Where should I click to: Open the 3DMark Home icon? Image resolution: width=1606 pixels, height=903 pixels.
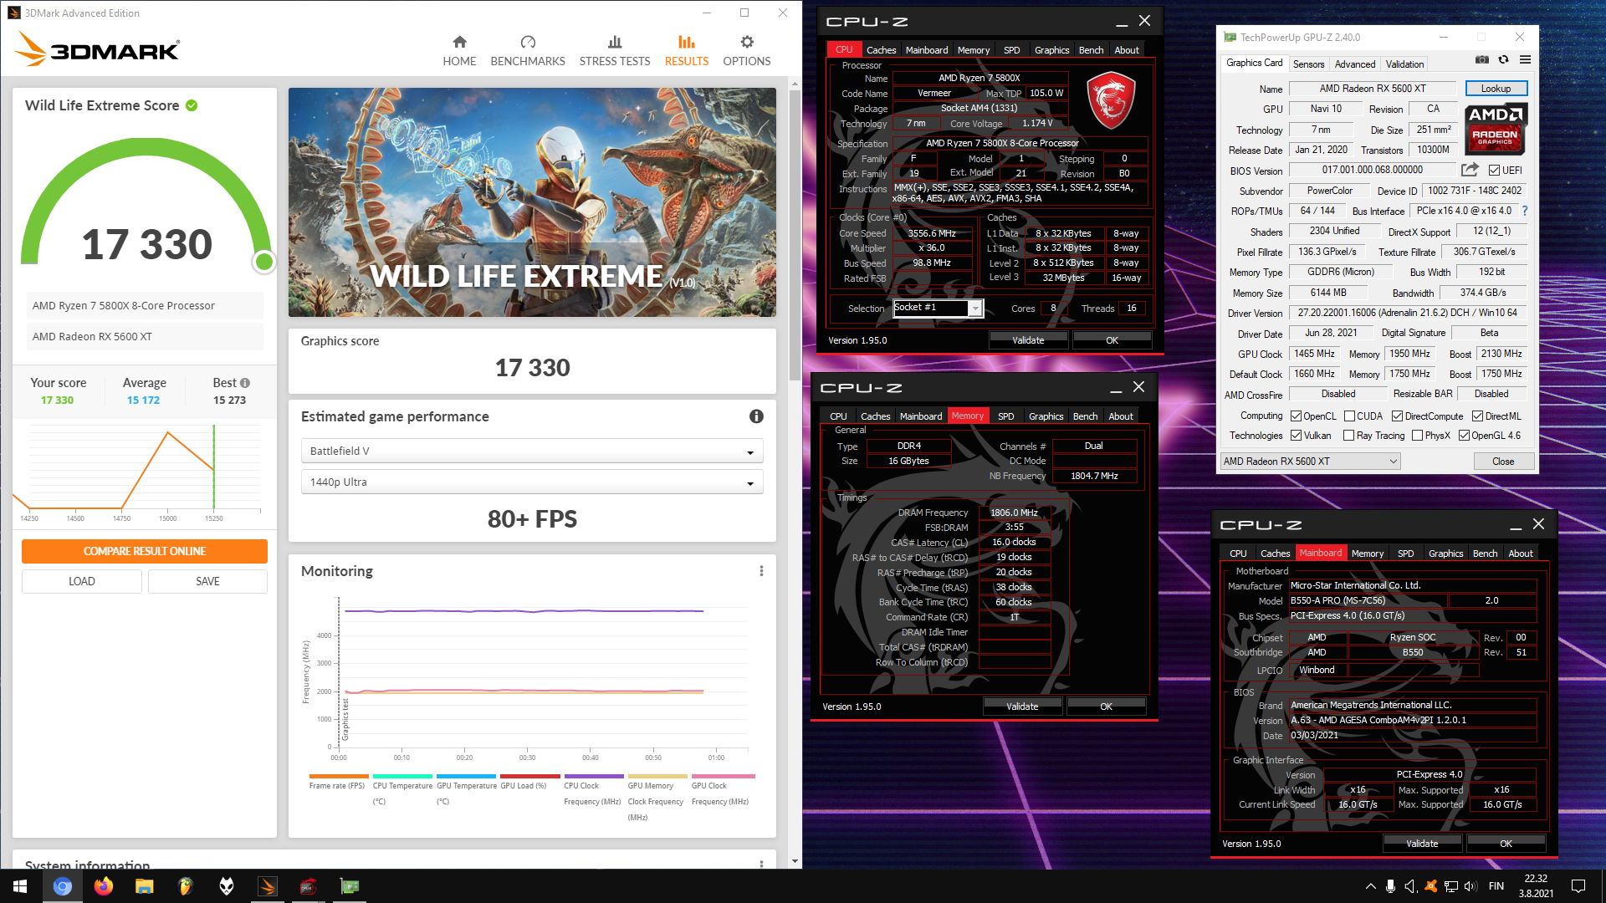(x=459, y=42)
